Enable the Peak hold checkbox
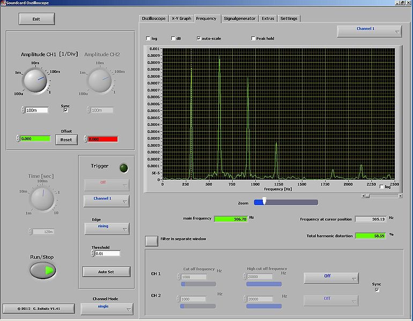Image resolution: width=413 pixels, height=321 pixels. click(253, 39)
